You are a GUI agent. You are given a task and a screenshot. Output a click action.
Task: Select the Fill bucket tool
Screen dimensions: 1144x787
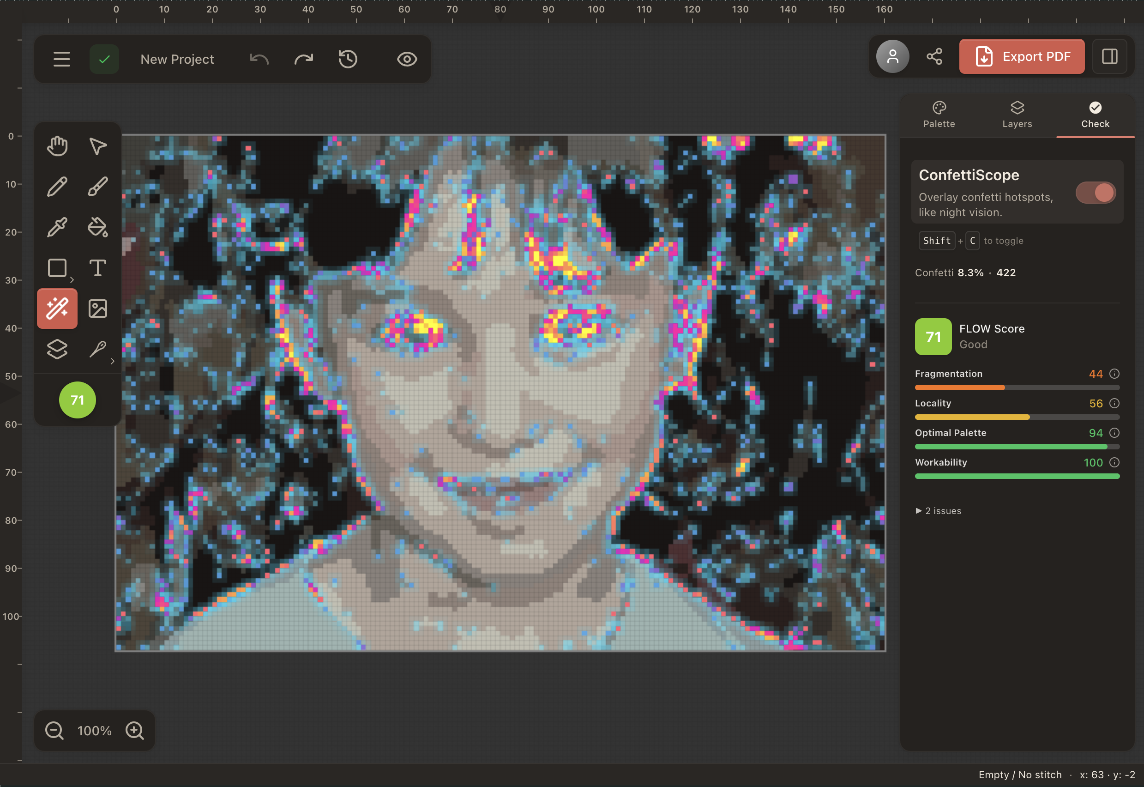coord(97,227)
